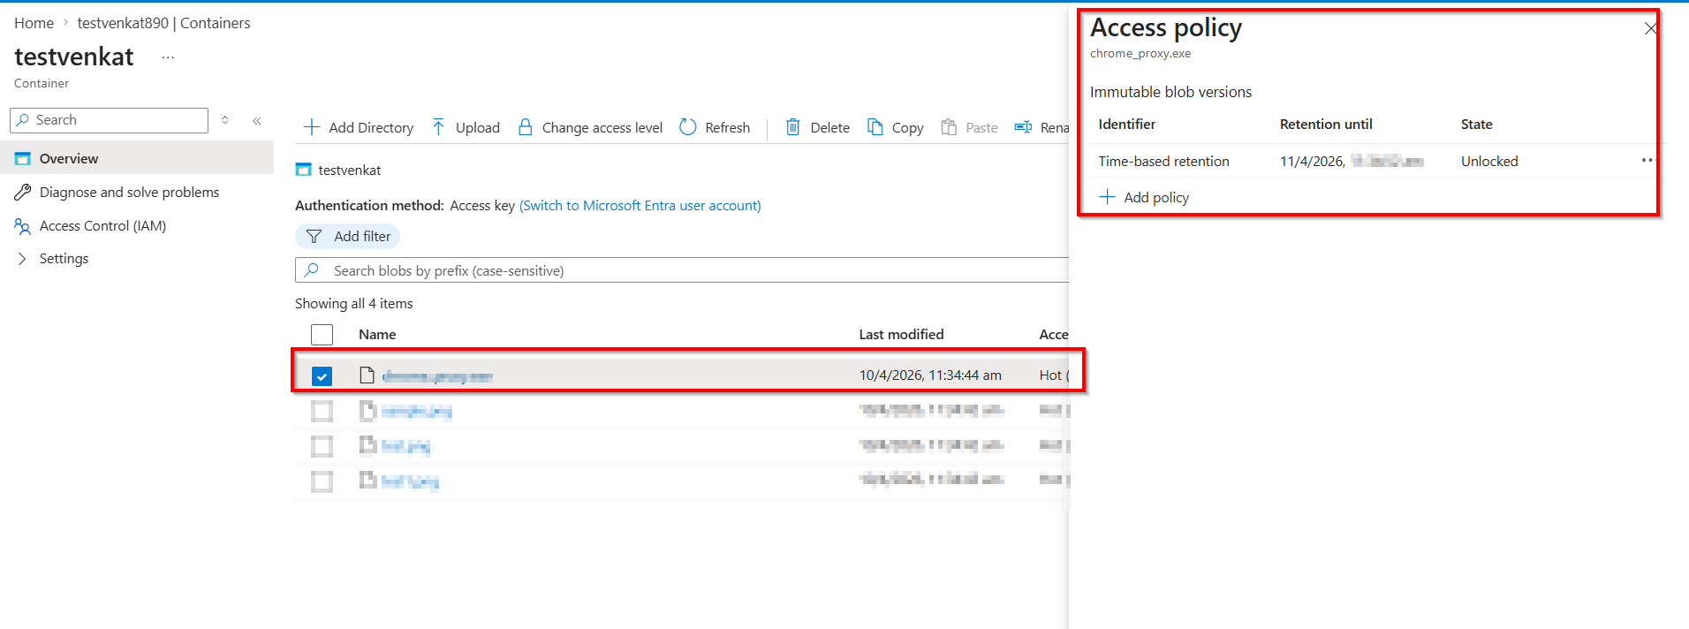
Task: Click the Add policy button
Action: (x=1144, y=197)
